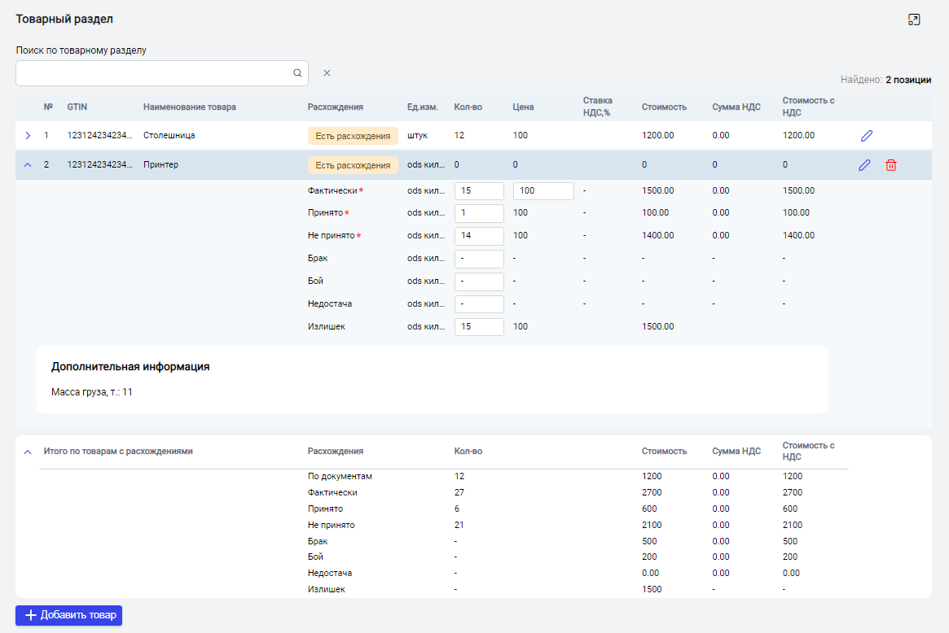Select the Принято quantity field

pos(479,213)
